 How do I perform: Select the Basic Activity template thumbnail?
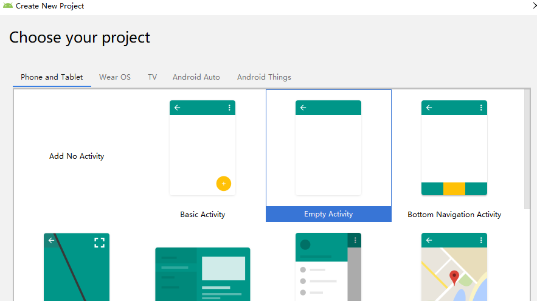(x=203, y=148)
